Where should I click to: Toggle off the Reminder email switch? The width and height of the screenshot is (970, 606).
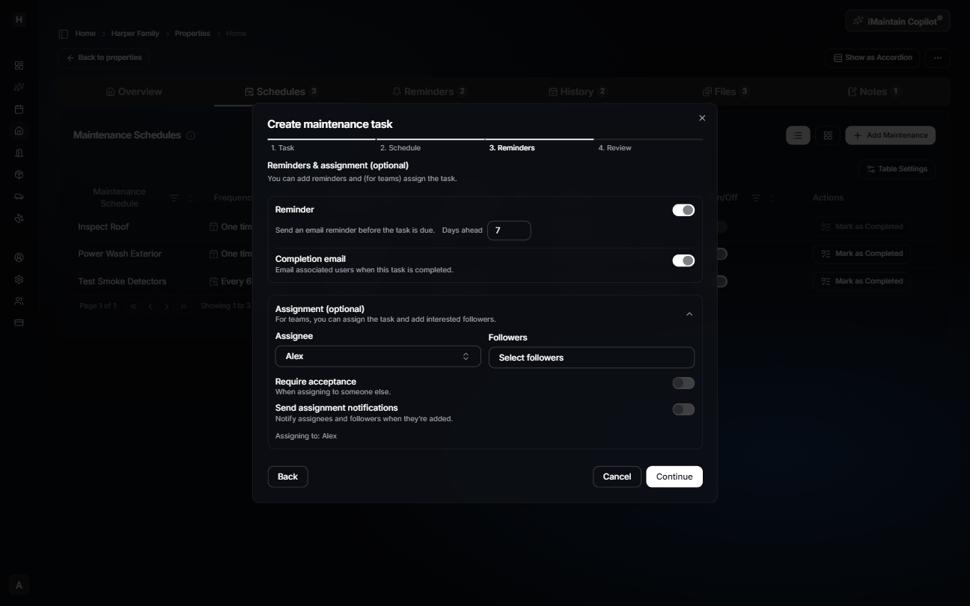pyautogui.click(x=683, y=209)
